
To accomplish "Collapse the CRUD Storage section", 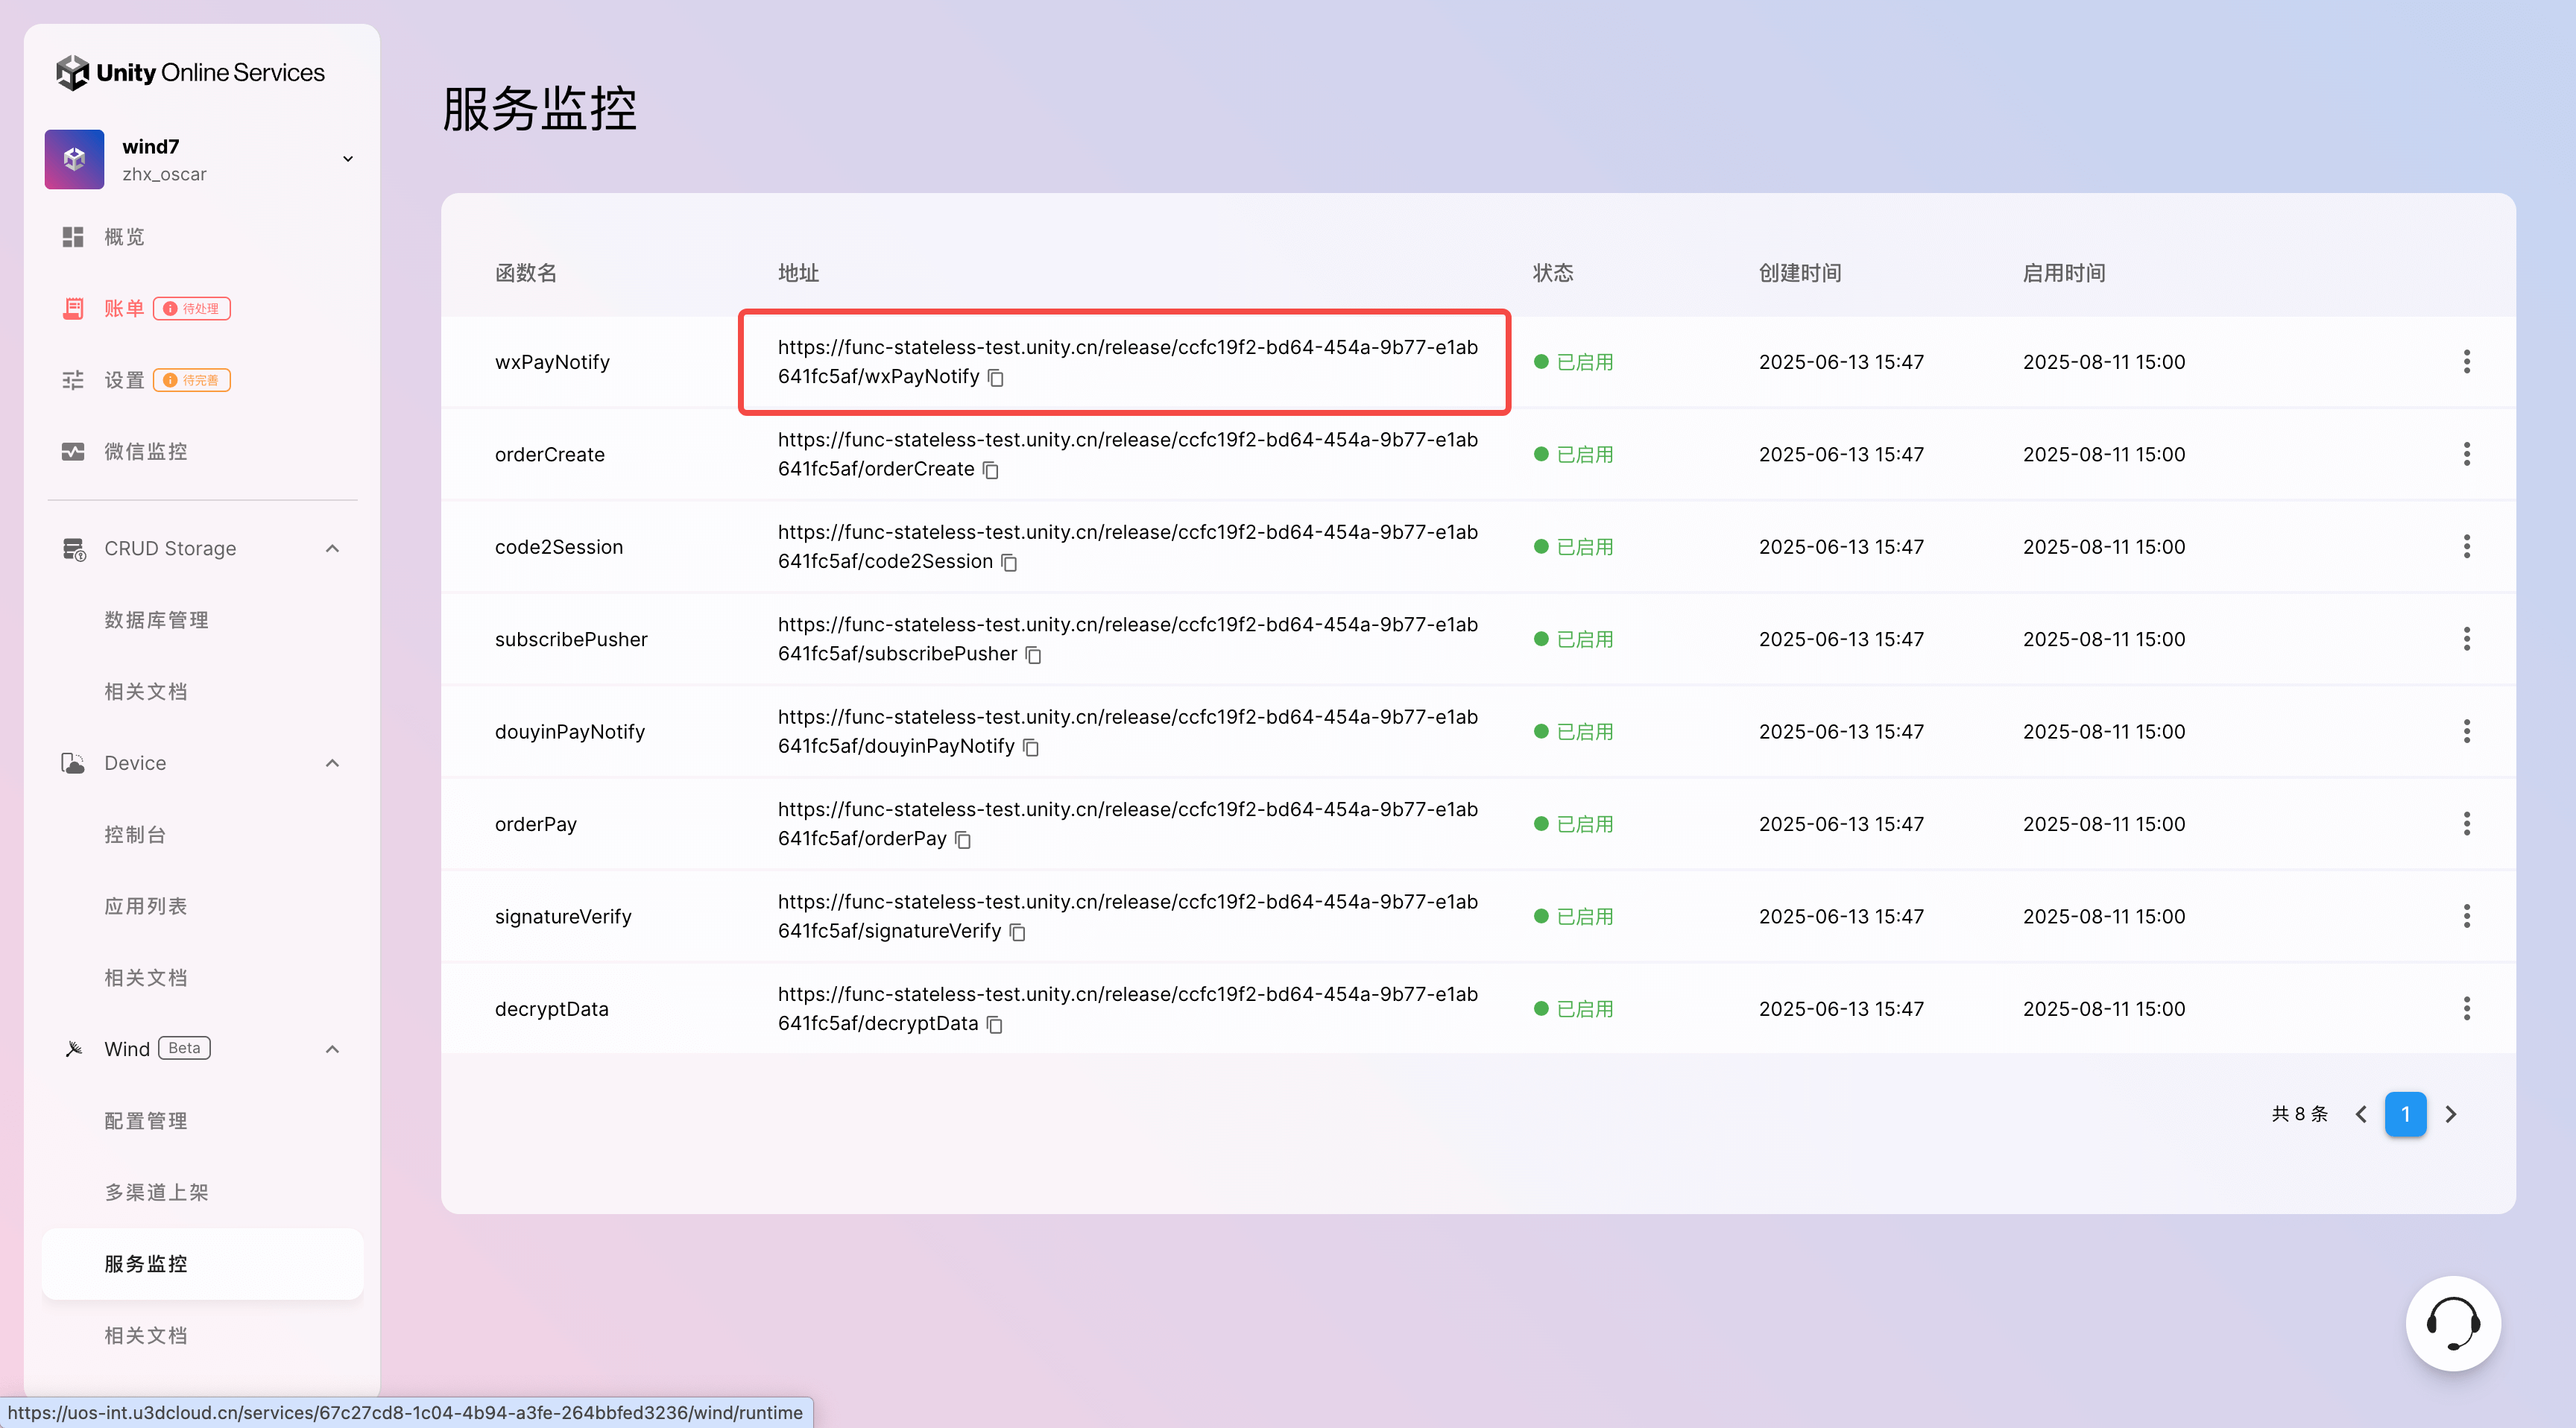I will point(332,548).
